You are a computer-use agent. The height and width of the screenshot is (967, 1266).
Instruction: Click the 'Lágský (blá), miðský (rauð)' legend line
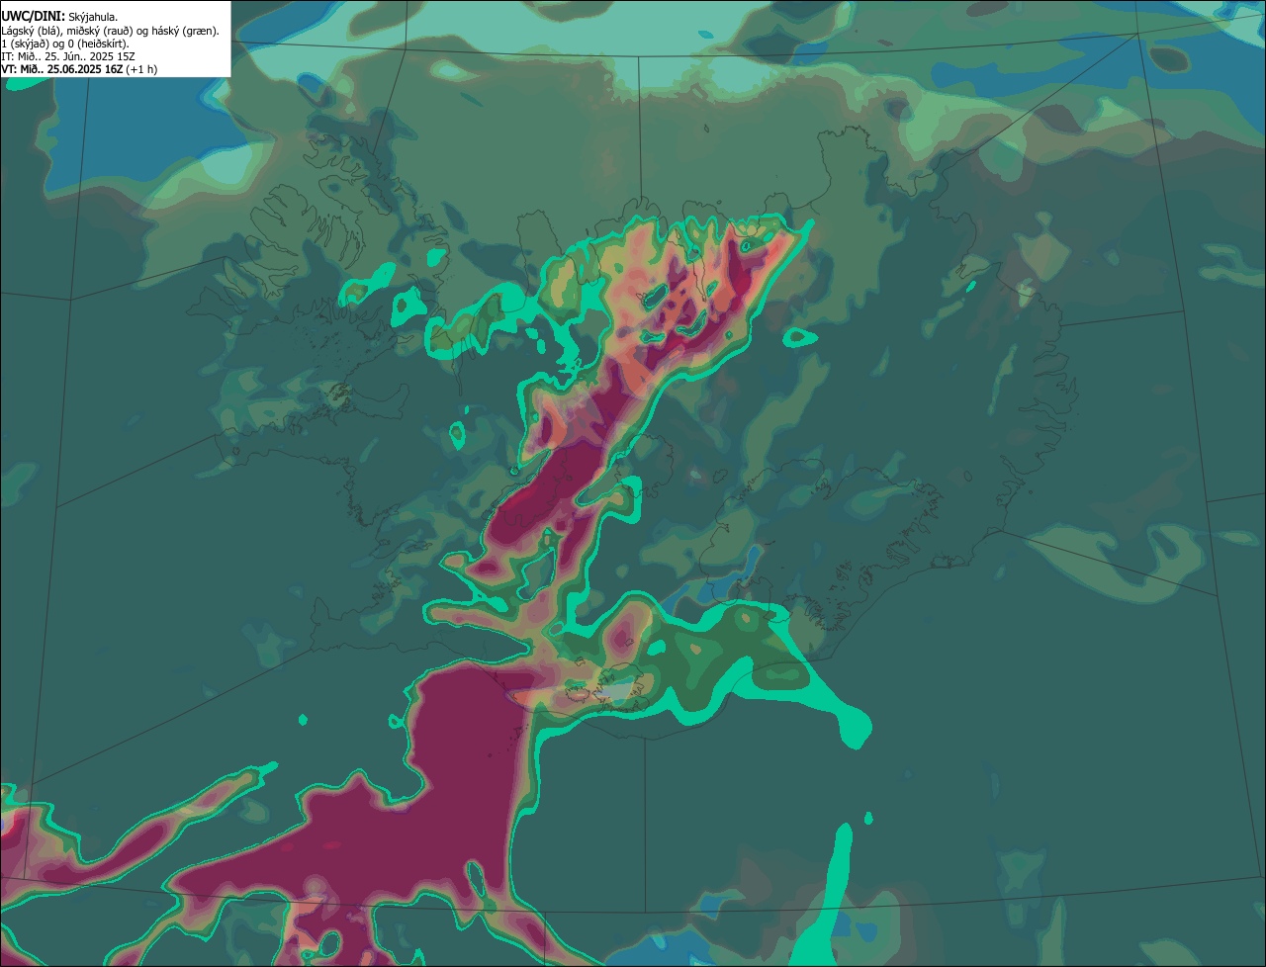click(x=111, y=31)
